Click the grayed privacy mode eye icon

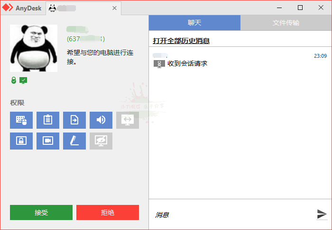101,141
